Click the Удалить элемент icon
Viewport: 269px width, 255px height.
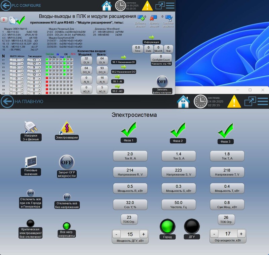153,18
